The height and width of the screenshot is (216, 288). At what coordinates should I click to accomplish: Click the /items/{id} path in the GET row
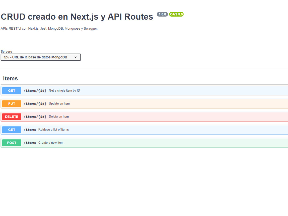[35, 91]
